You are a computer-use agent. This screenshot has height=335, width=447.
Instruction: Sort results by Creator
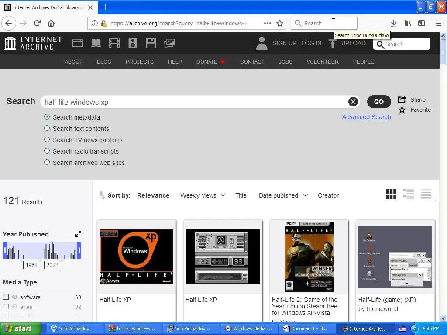[x=328, y=195]
